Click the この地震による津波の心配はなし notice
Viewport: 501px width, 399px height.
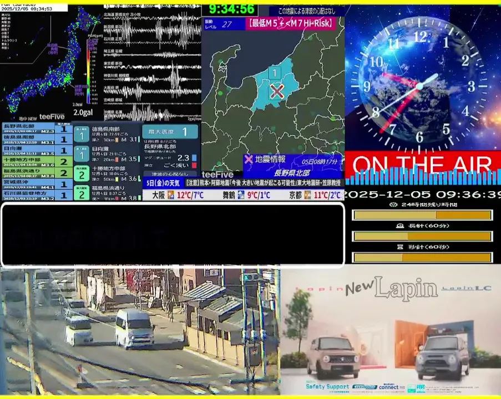click(x=306, y=11)
